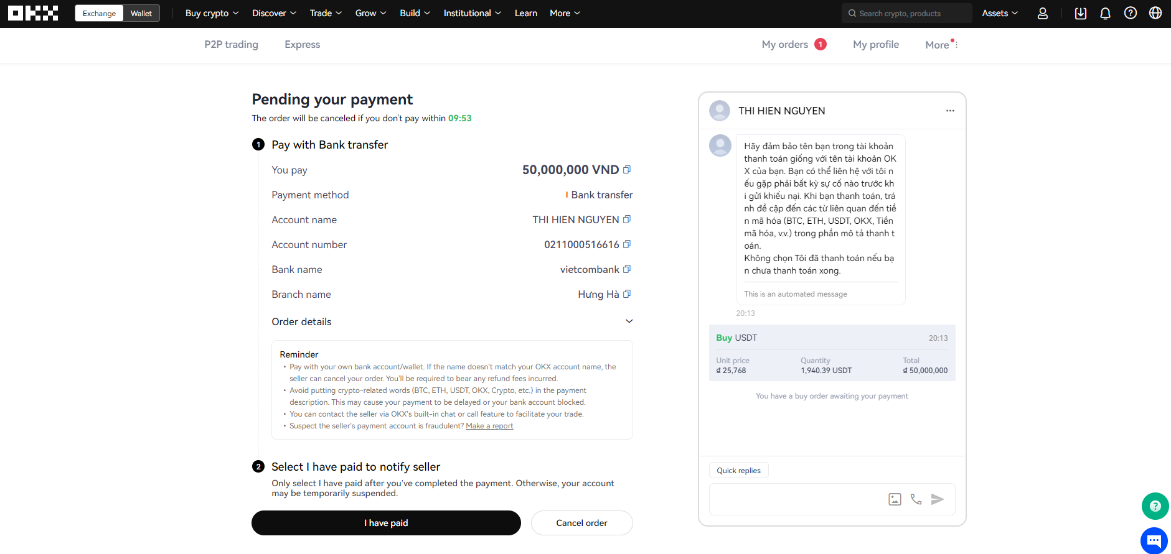Expand the Order details section
This screenshot has height=554, width=1171.
tap(452, 321)
